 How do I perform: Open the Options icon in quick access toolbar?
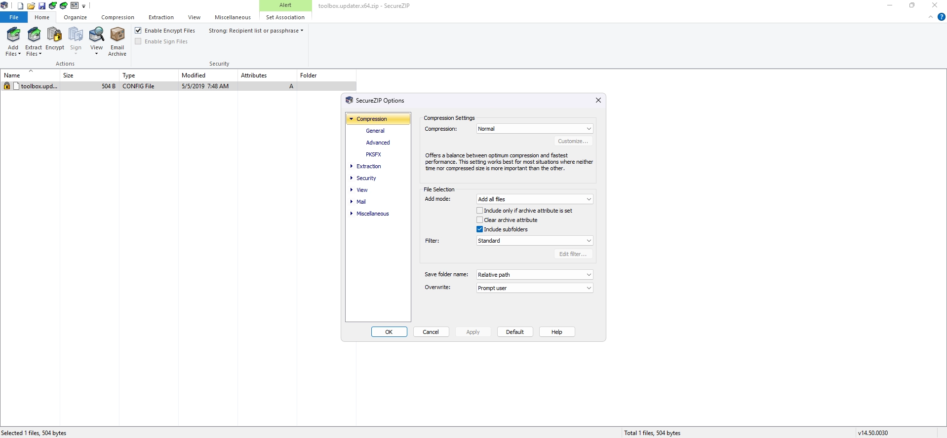(x=75, y=6)
